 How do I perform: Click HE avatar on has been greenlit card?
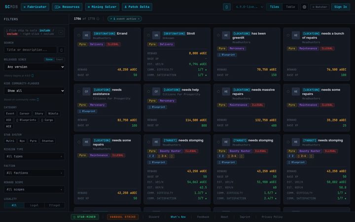coord(226,35)
